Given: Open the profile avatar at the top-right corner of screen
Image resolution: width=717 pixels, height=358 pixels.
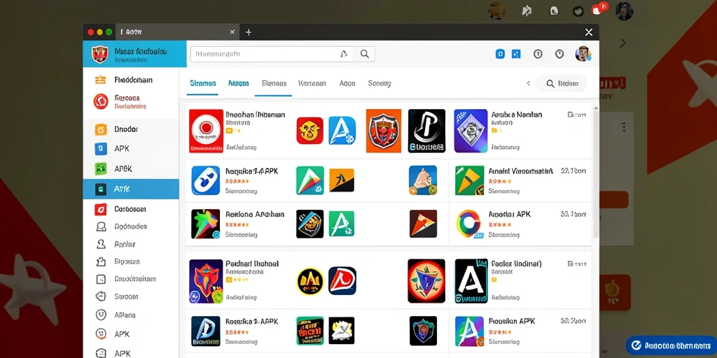Looking at the screenshot, I should (624, 11).
